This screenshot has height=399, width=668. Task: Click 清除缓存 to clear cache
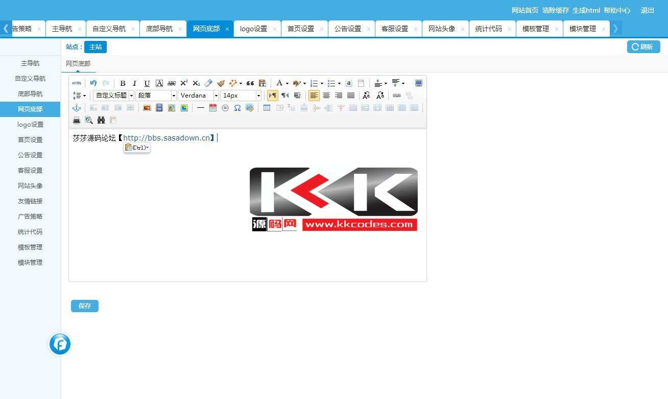point(556,10)
